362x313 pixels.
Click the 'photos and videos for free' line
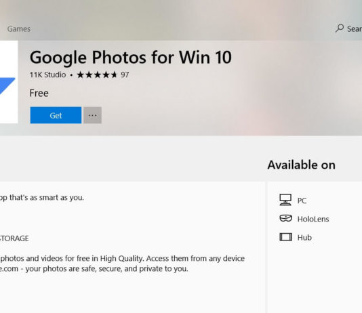pos(122,259)
